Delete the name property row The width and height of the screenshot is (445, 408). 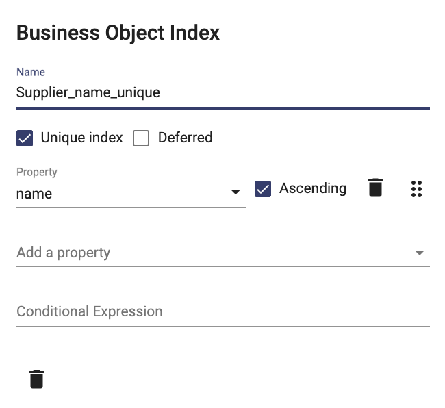click(375, 188)
